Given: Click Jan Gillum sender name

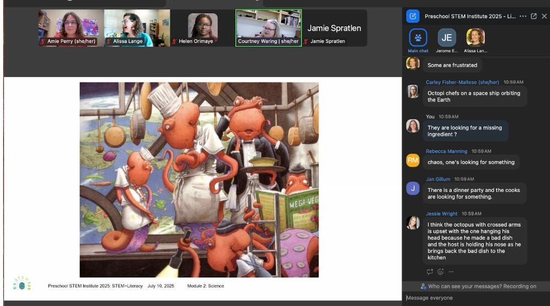Looking at the screenshot, I should point(438,179).
